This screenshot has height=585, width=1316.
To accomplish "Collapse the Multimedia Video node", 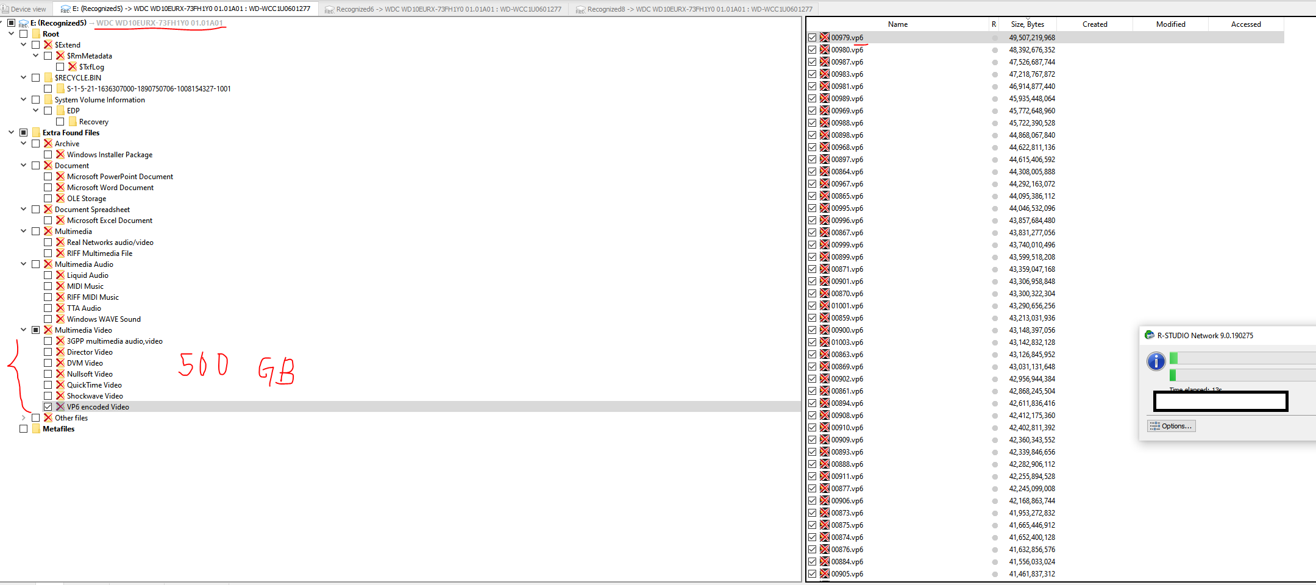I will point(24,330).
